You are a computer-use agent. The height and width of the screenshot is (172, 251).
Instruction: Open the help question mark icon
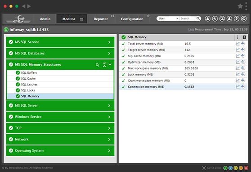click(x=237, y=19)
